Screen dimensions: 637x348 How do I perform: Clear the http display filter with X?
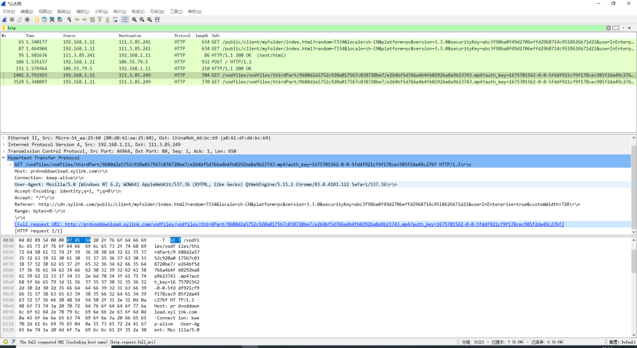point(608,28)
